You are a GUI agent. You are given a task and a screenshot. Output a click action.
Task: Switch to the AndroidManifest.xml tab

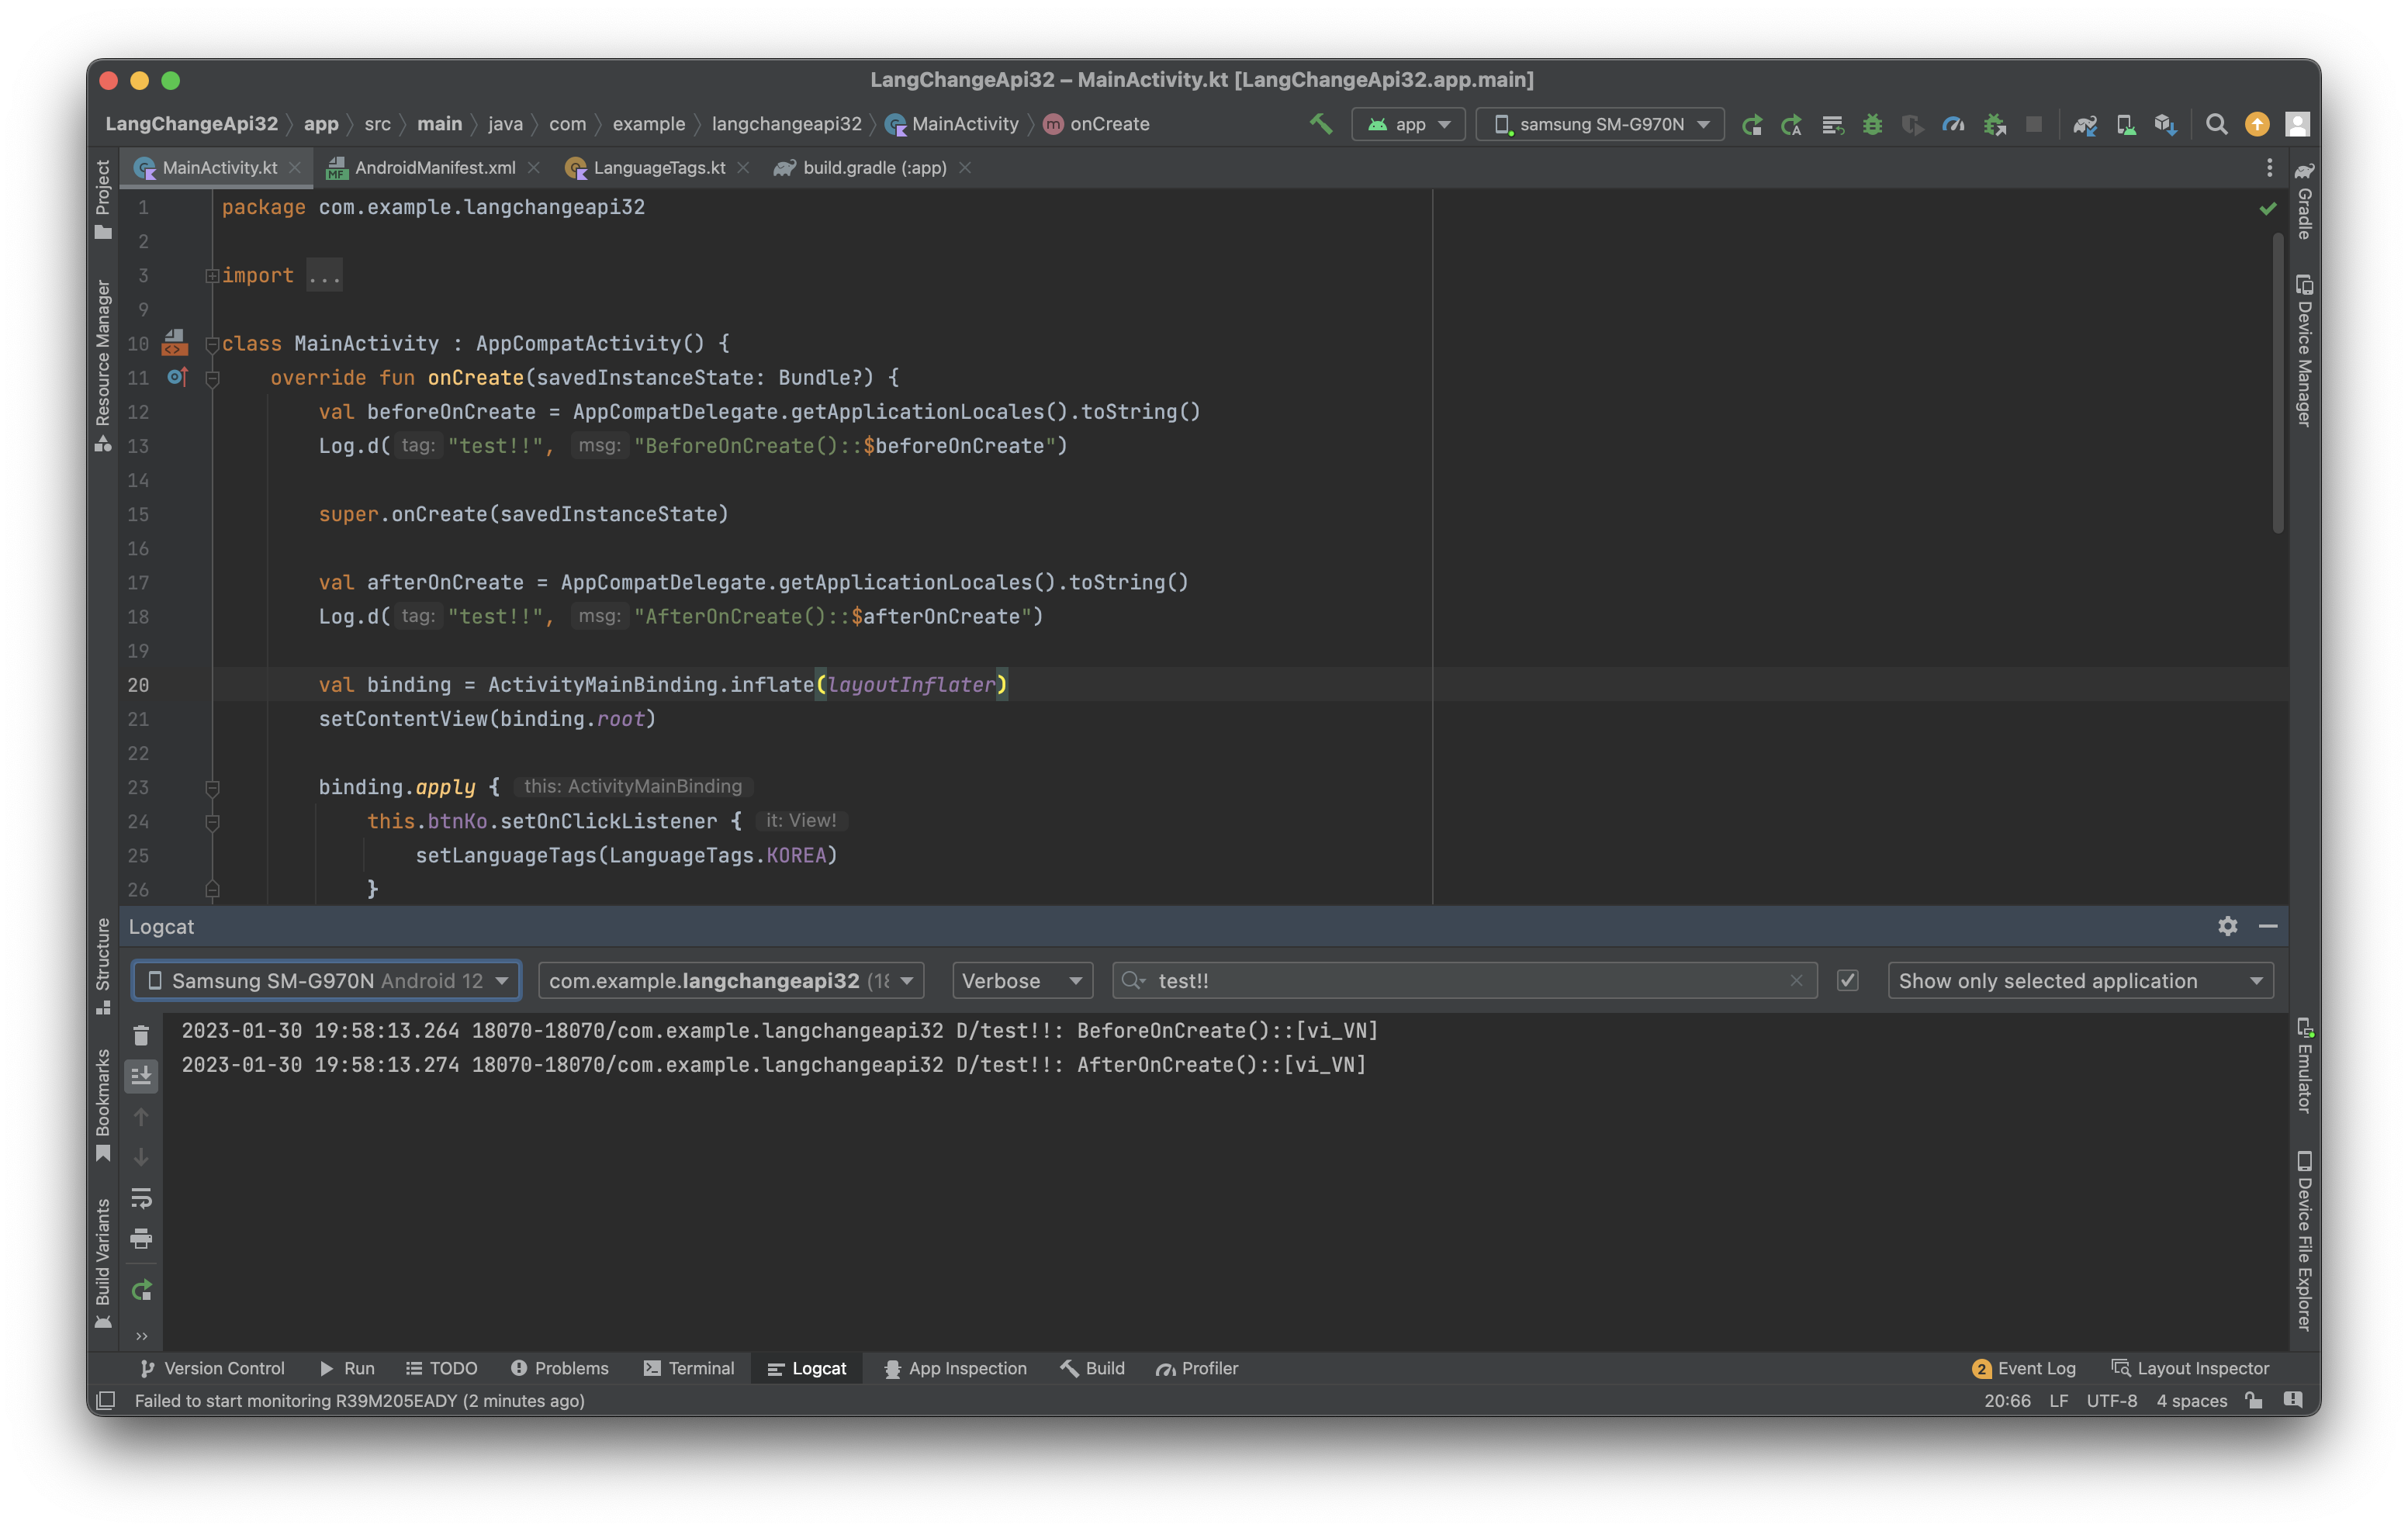pos(434,168)
